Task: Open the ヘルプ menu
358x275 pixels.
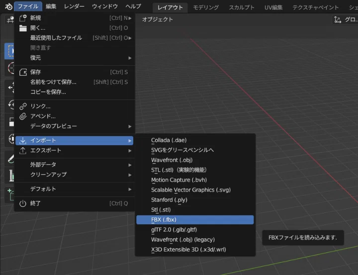Action: coord(133,6)
